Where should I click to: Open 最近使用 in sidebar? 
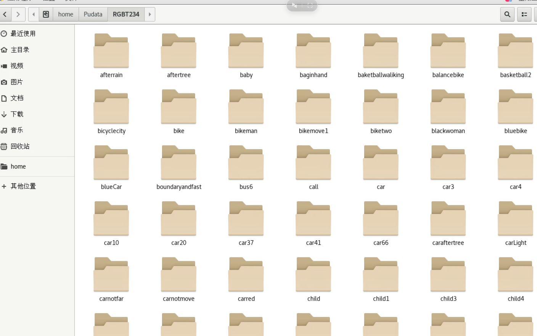(x=37, y=34)
